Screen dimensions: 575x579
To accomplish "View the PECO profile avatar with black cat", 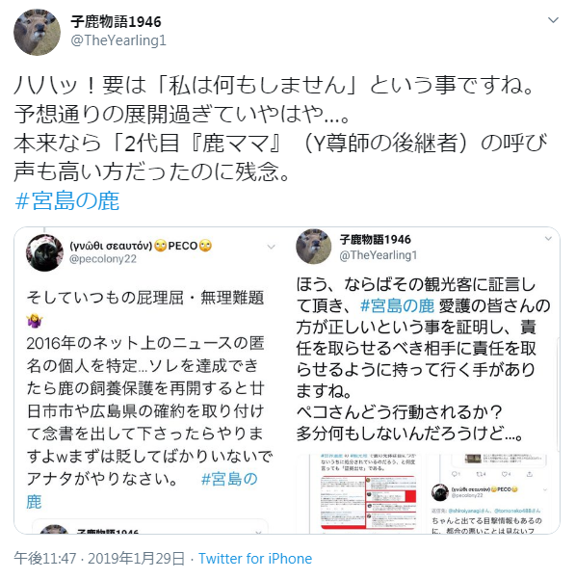I will [44, 253].
